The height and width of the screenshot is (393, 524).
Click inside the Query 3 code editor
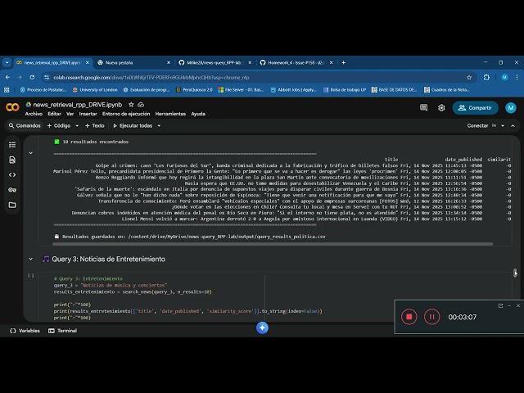(274, 297)
